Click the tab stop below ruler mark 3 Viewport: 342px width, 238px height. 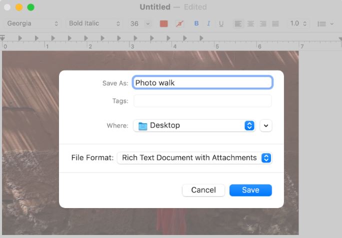tap(135, 38)
